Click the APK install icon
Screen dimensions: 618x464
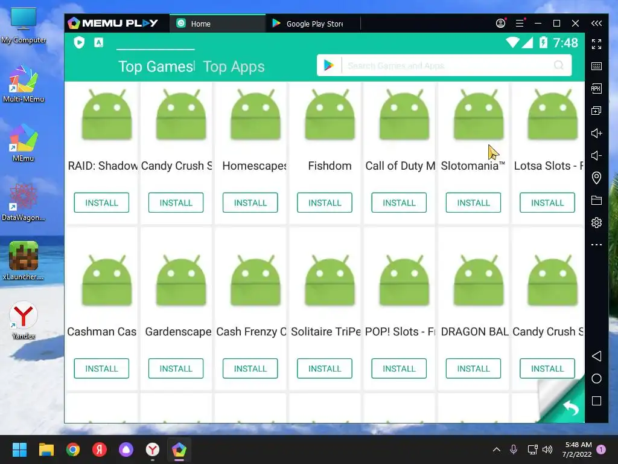coord(596,88)
